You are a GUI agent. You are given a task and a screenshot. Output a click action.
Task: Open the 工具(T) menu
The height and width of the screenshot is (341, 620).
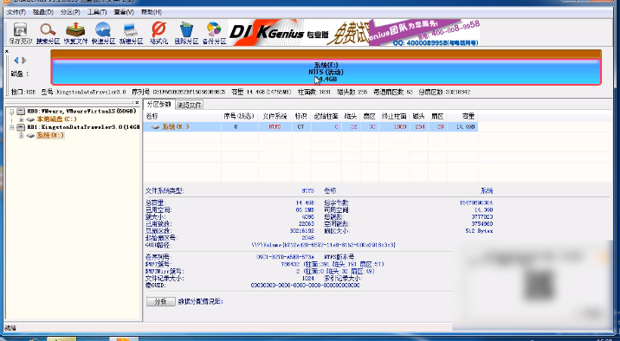(97, 12)
